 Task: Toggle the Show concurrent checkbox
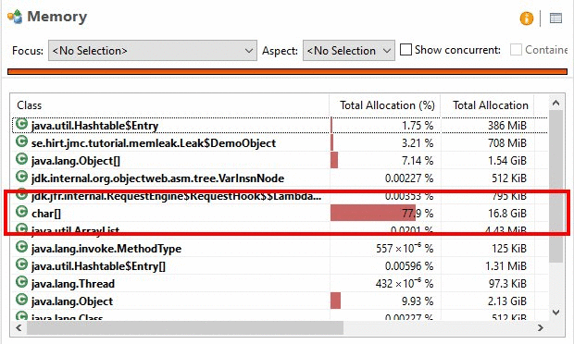coord(406,50)
